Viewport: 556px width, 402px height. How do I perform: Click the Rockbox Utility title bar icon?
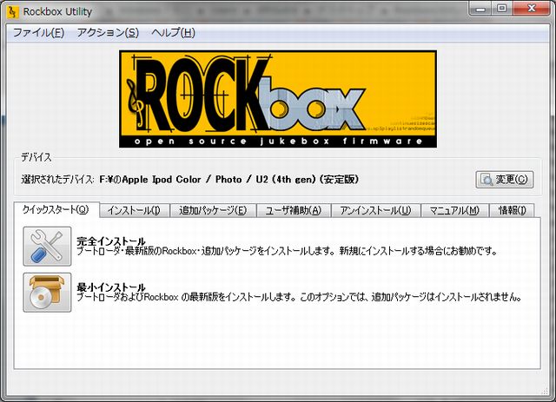coord(13,12)
